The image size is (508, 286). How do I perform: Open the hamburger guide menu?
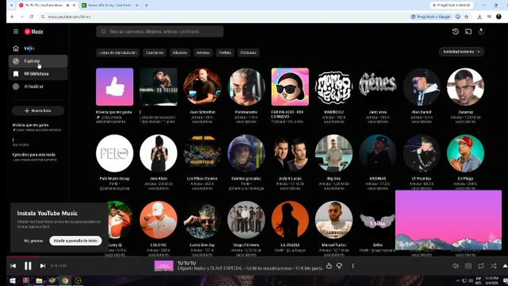(16, 31)
